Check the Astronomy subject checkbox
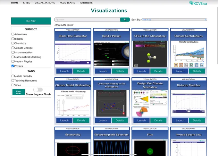This screenshot has width=218, height=156. coord(13,34)
